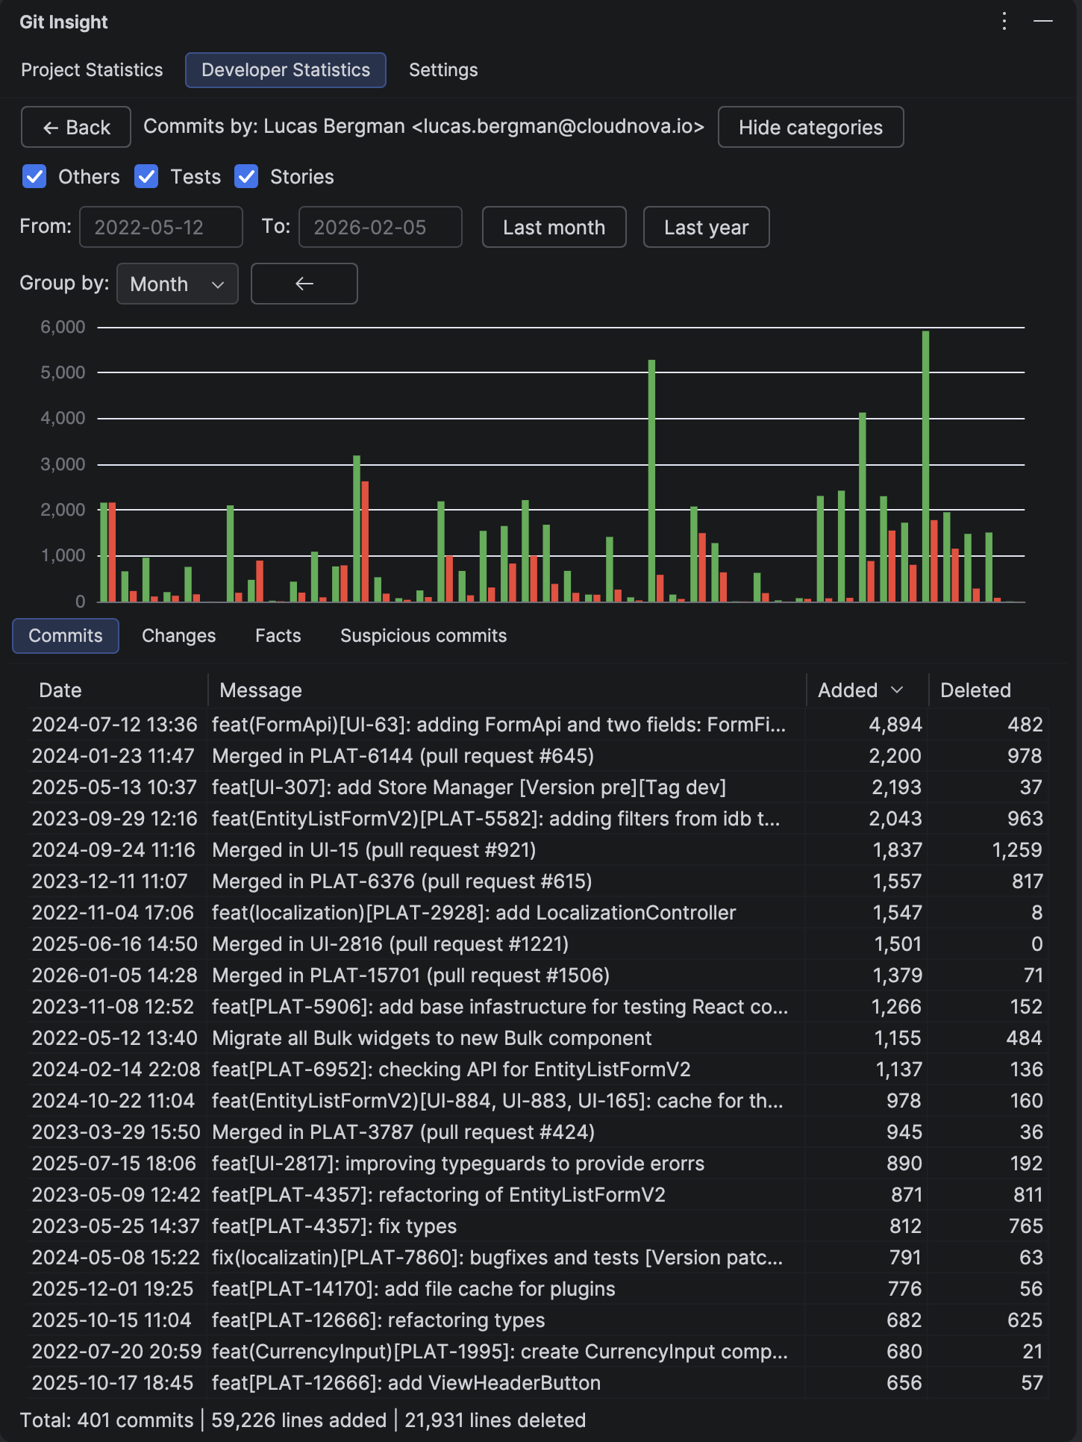Set date range to Last year
This screenshot has width=1082, height=1442.
(706, 228)
